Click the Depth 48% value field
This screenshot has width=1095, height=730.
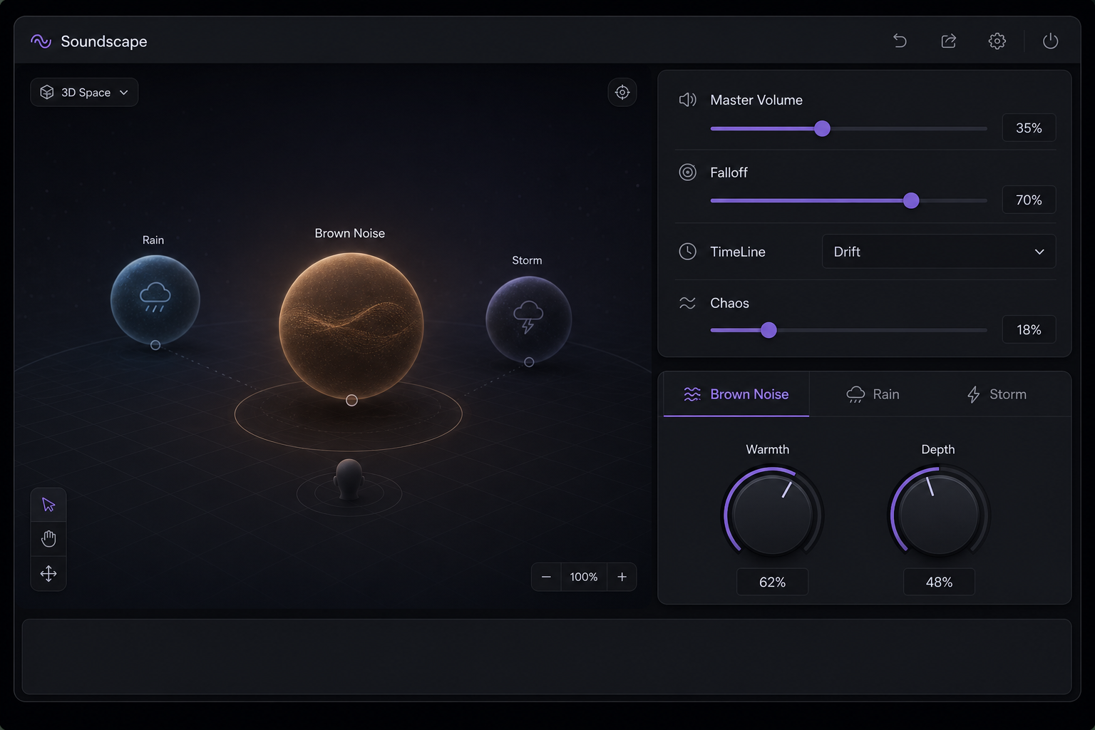(939, 582)
